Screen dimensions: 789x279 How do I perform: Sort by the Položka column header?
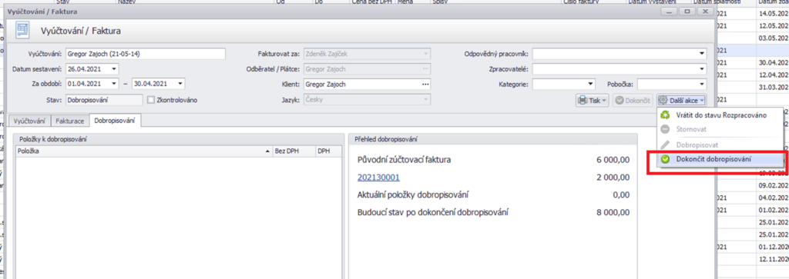point(144,151)
